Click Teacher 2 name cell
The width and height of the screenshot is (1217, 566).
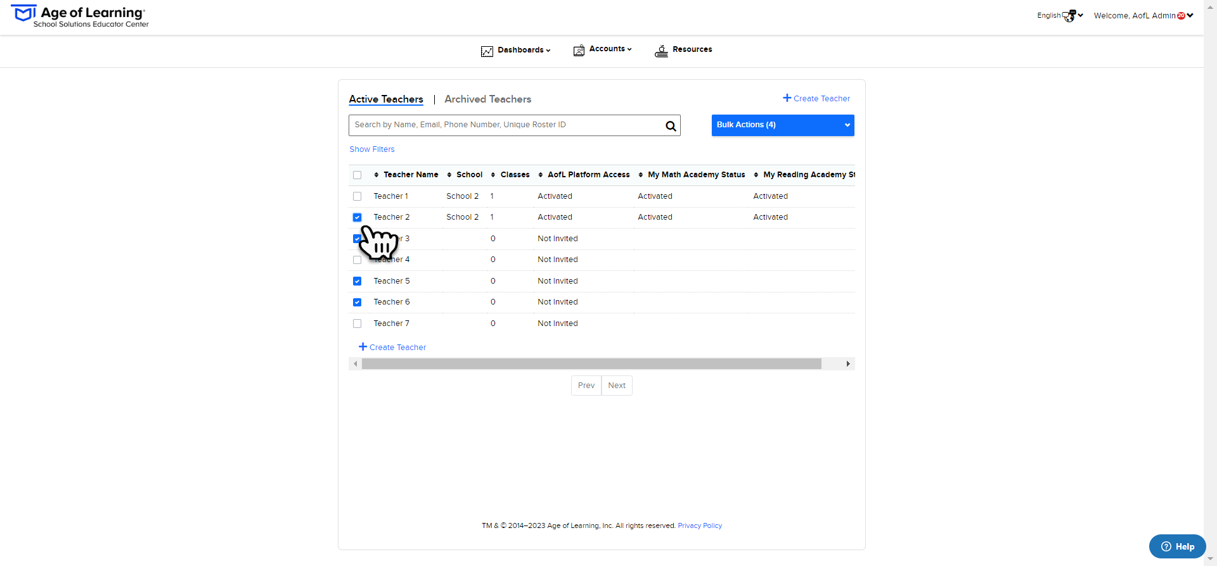tap(391, 217)
